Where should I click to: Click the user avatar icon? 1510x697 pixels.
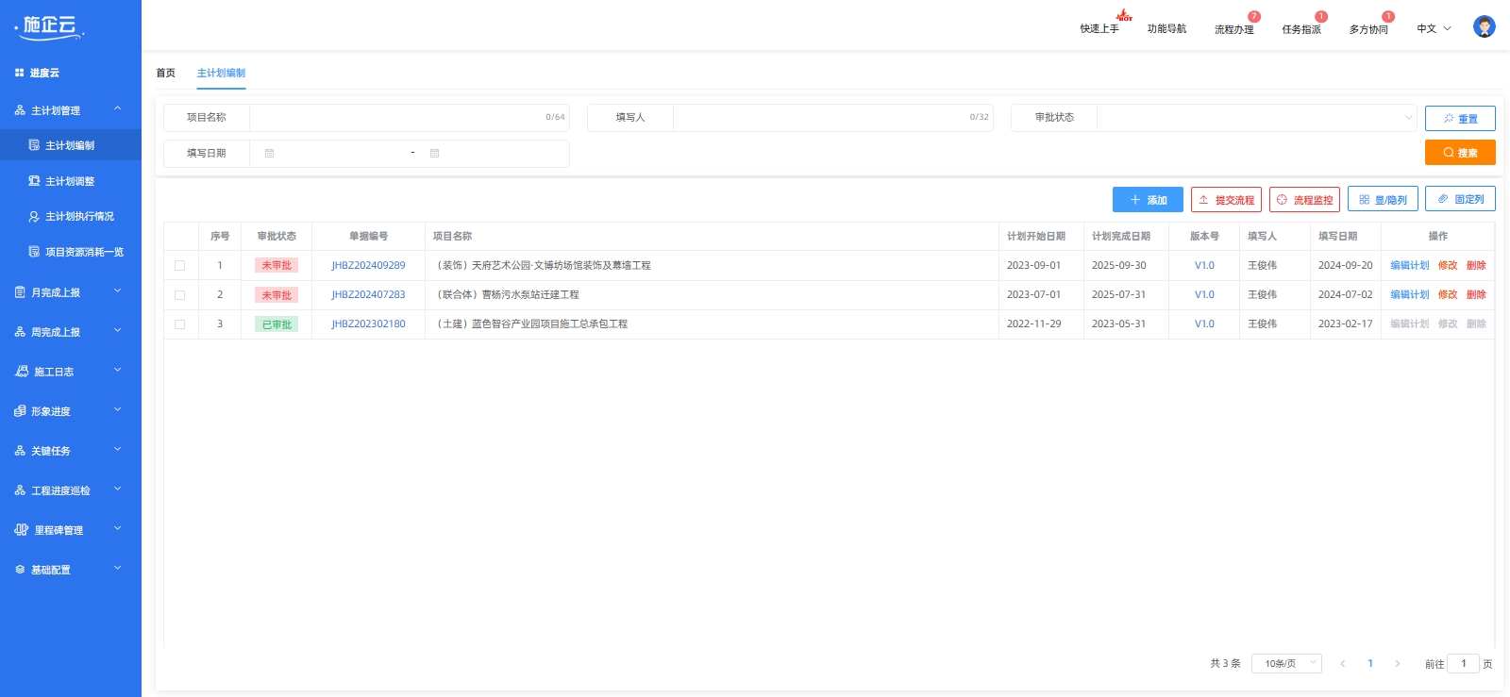(1485, 26)
